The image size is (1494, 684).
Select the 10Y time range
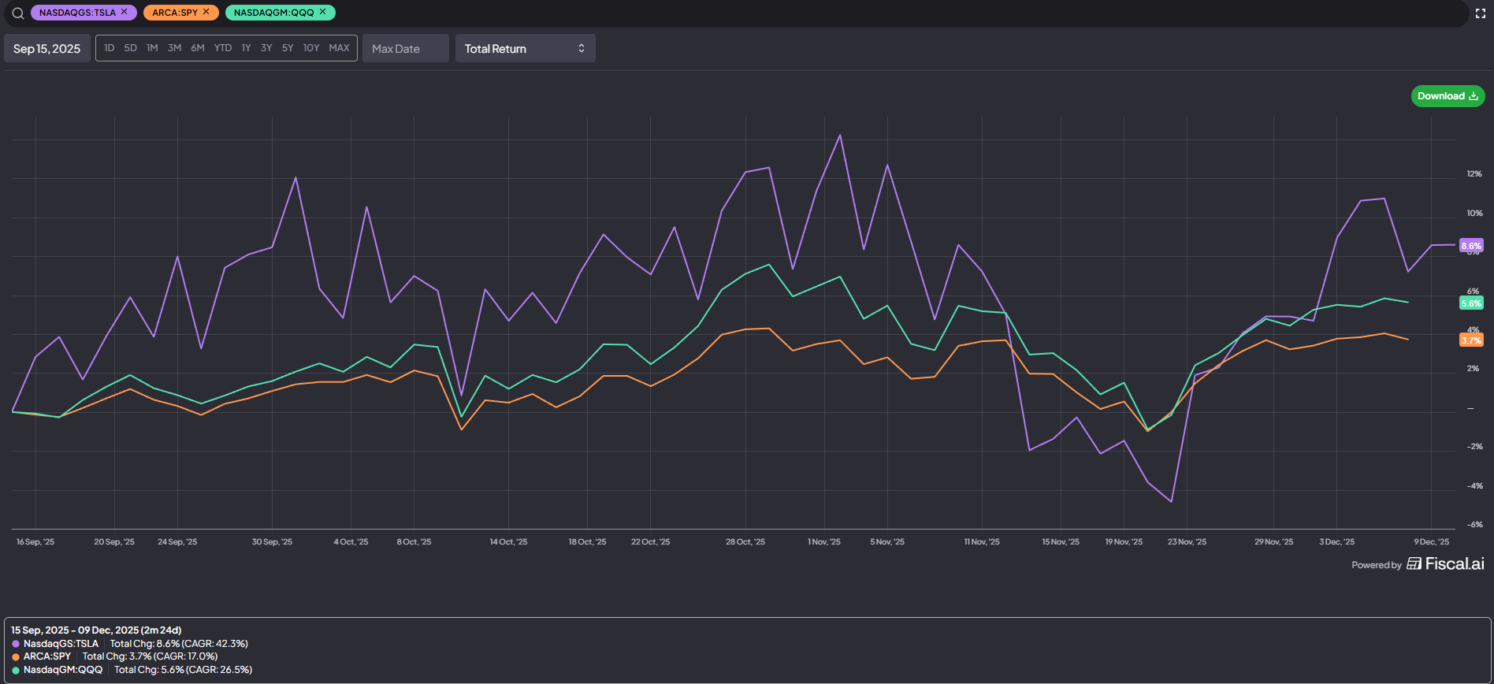[x=311, y=48]
